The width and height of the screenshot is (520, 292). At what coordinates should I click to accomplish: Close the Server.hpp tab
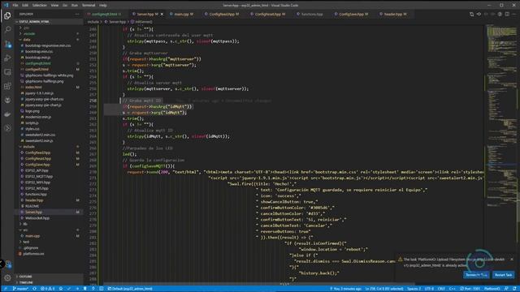coord(162,15)
